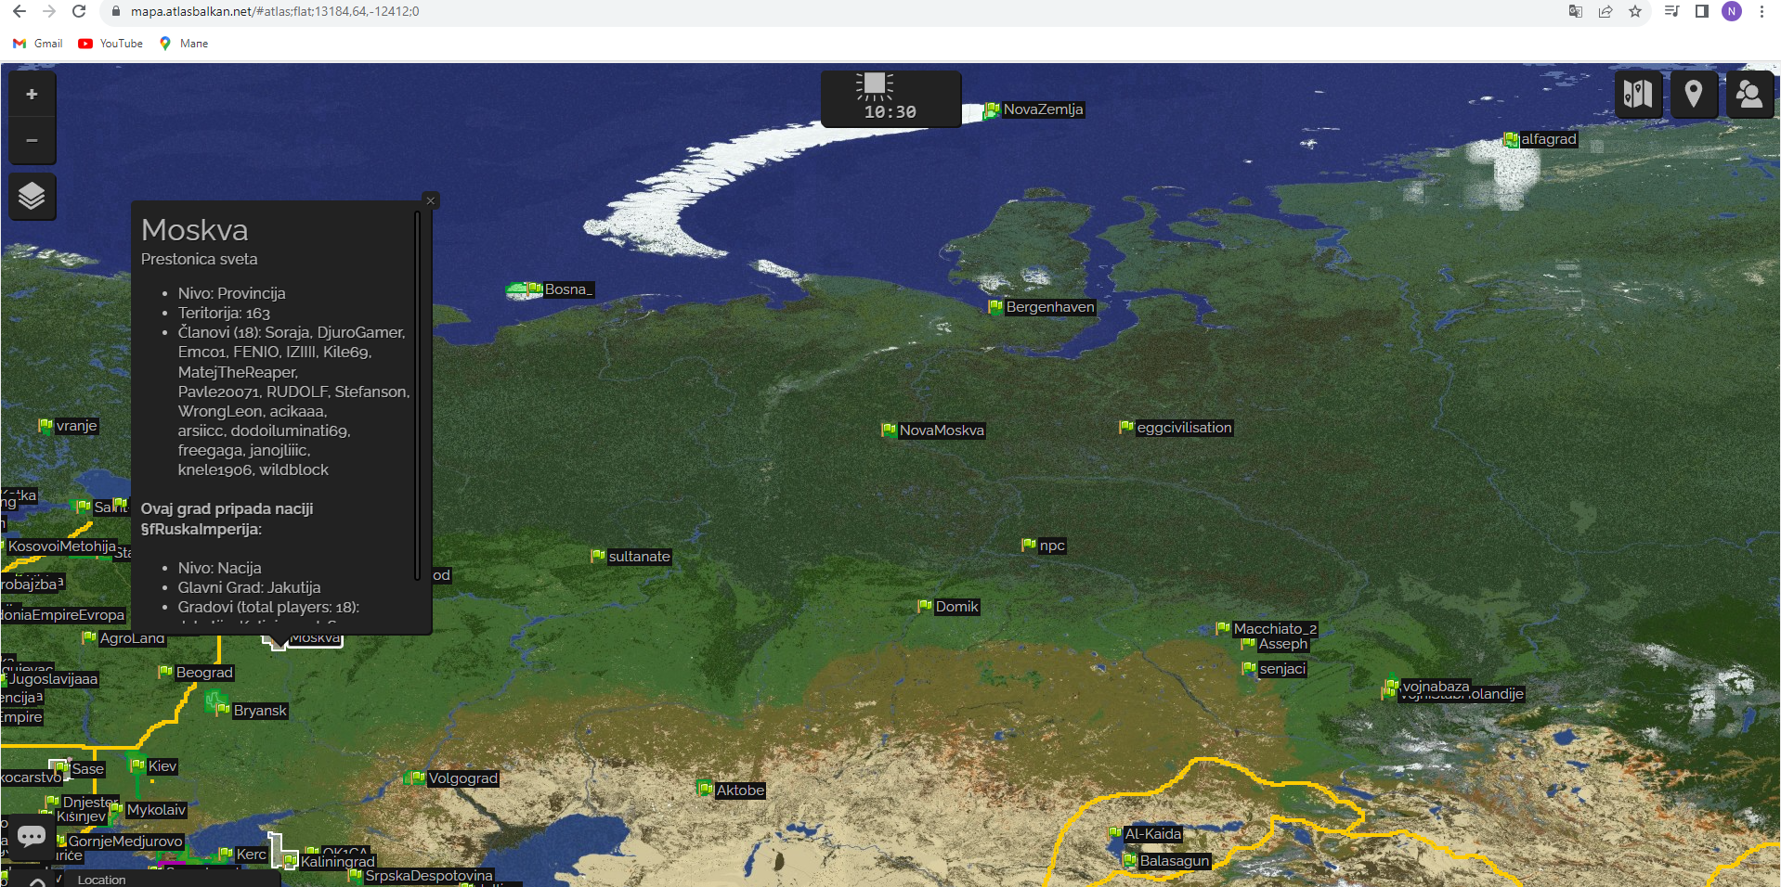Click the eggcivilisation town marker
Screen dimensions: 1781x887
[1126, 428]
